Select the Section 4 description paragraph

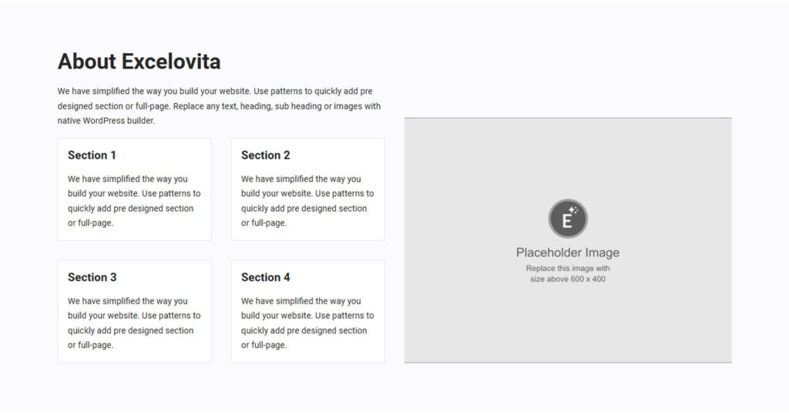click(x=307, y=323)
